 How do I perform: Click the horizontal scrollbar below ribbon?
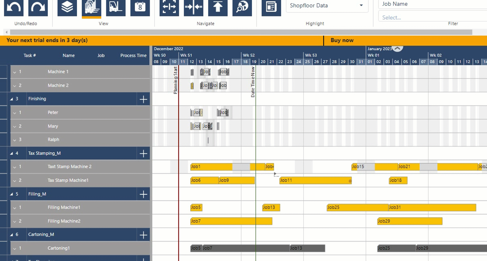tap(241, 32)
